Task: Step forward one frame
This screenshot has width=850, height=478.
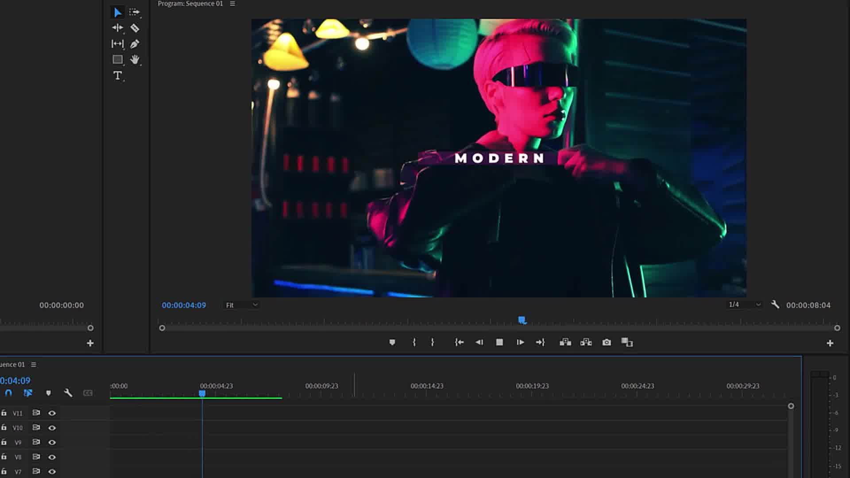Action: tap(520, 342)
